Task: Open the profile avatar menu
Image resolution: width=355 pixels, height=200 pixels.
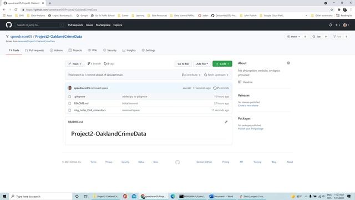Action: [346, 25]
